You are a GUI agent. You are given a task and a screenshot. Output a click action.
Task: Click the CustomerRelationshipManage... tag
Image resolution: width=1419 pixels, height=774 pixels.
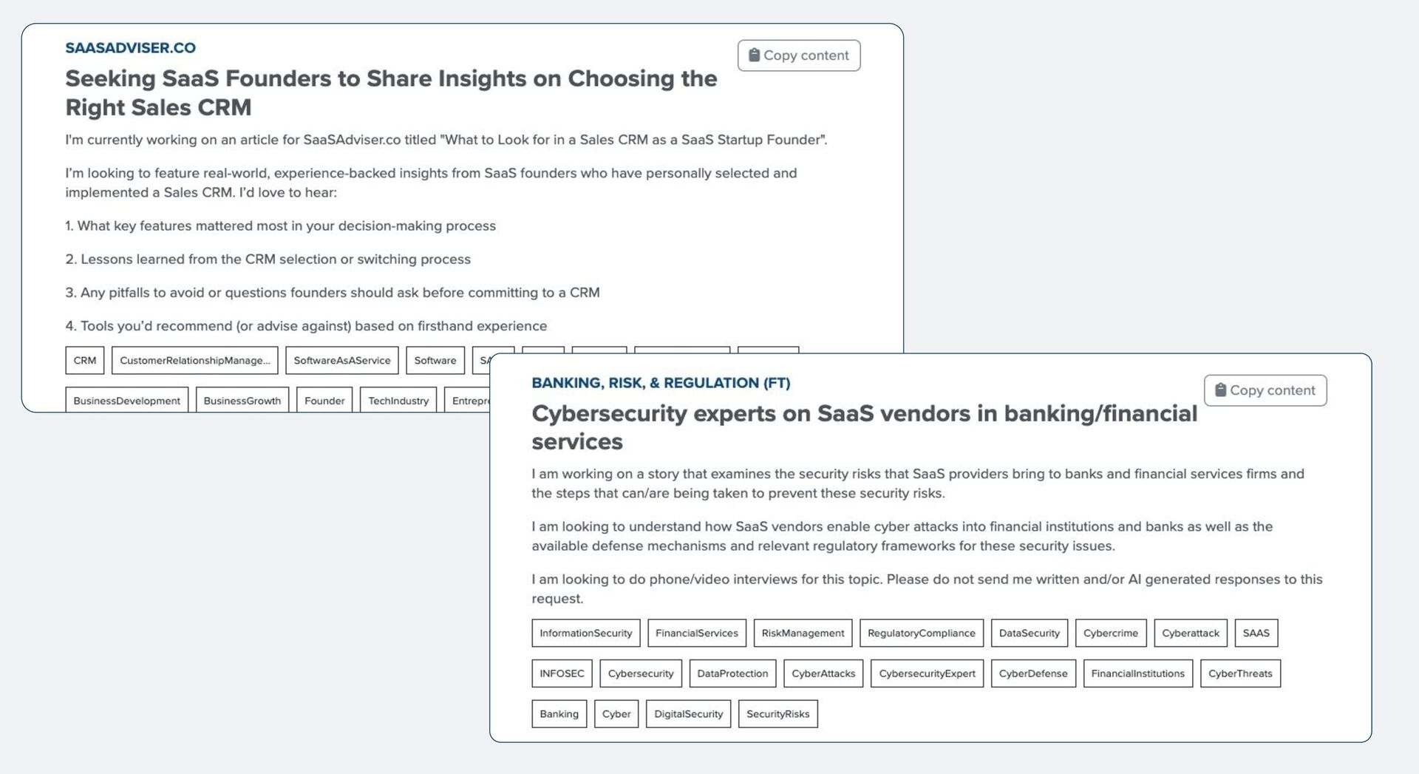click(x=194, y=361)
